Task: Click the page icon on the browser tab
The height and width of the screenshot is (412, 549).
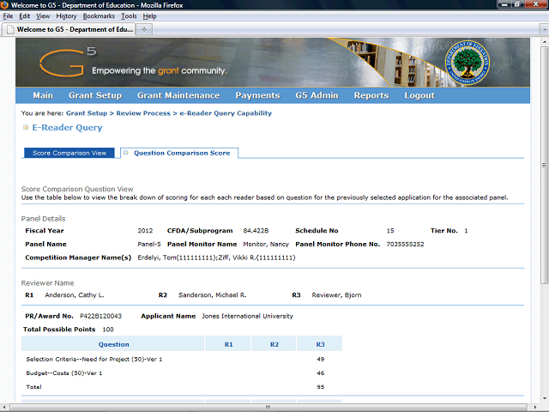Action: click(x=11, y=29)
